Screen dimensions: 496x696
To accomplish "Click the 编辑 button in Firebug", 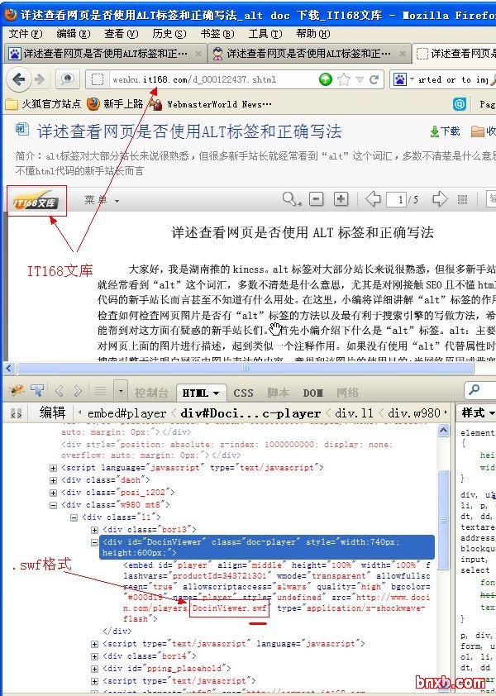I will coord(52,412).
